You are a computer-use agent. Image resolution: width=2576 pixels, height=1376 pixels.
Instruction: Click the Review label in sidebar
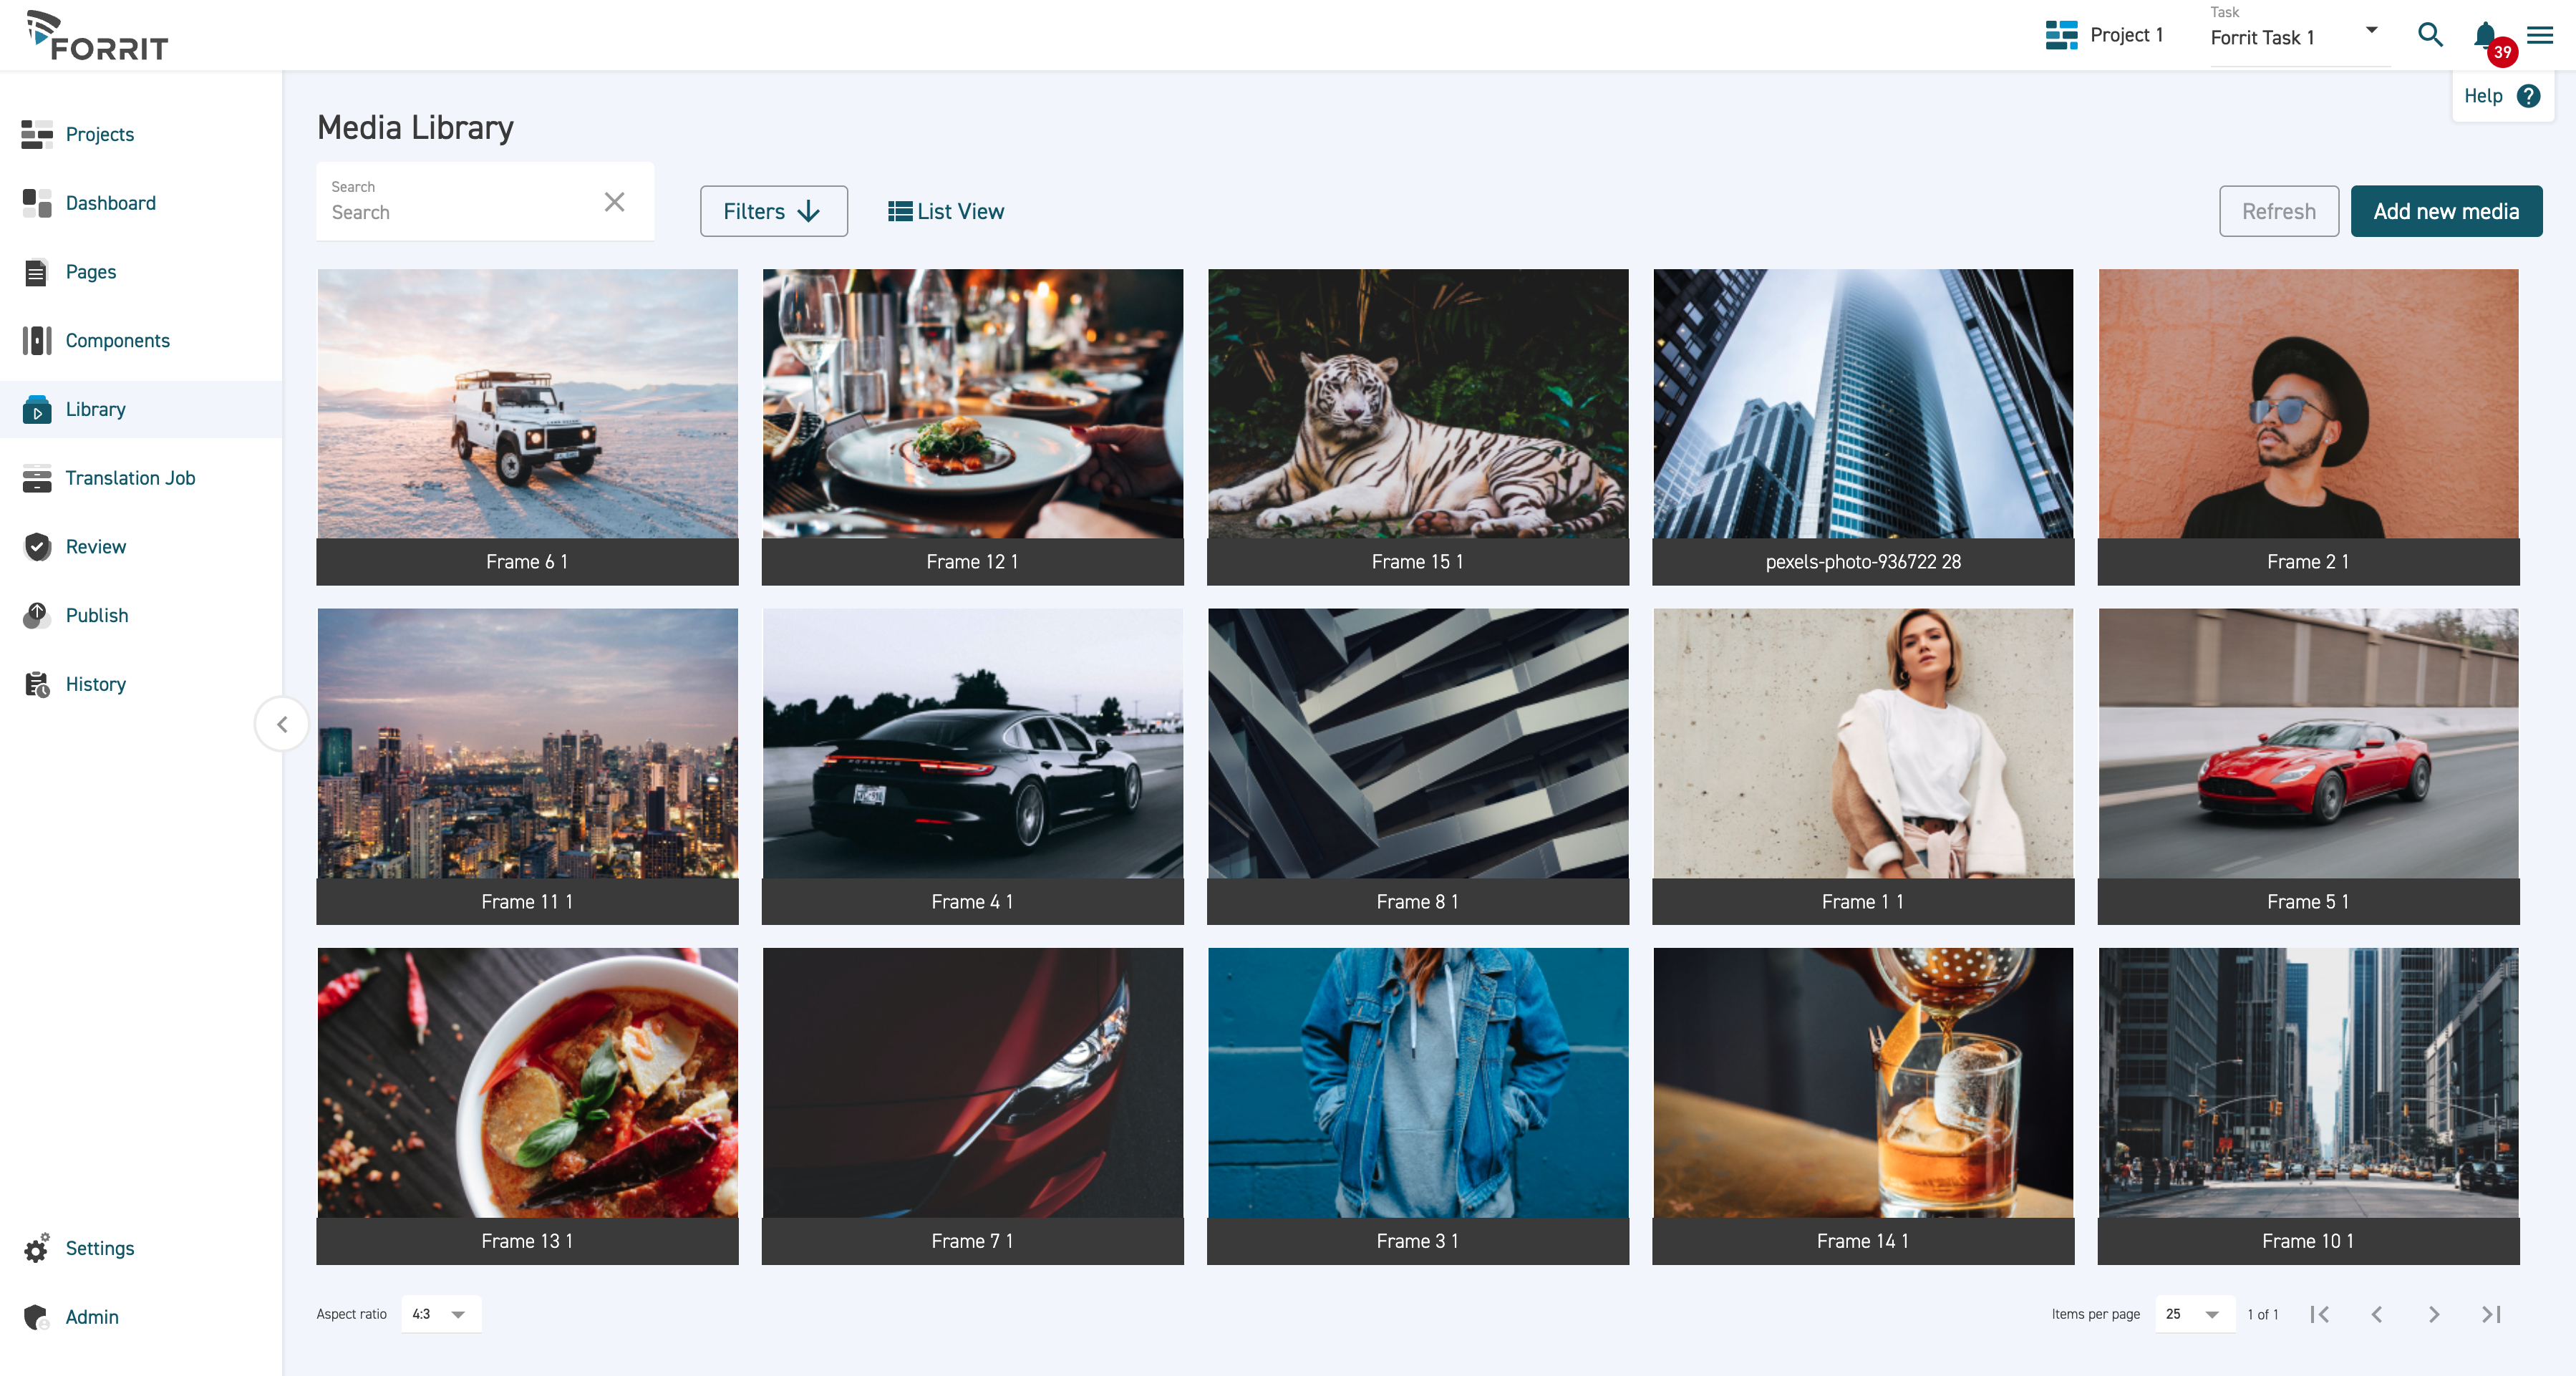(96, 547)
